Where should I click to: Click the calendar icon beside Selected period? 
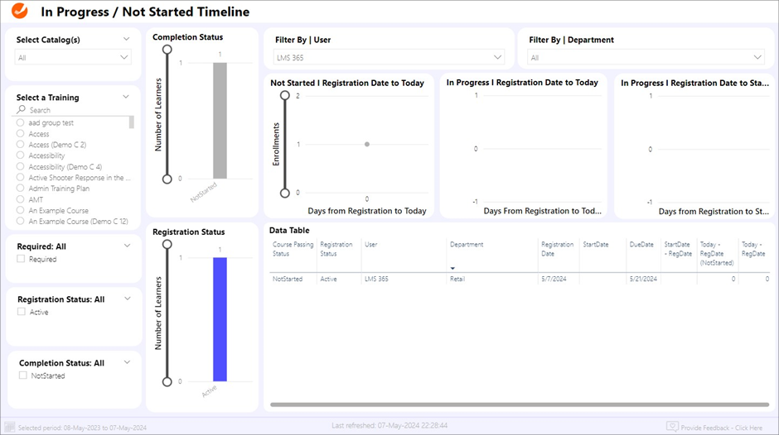[10, 427]
